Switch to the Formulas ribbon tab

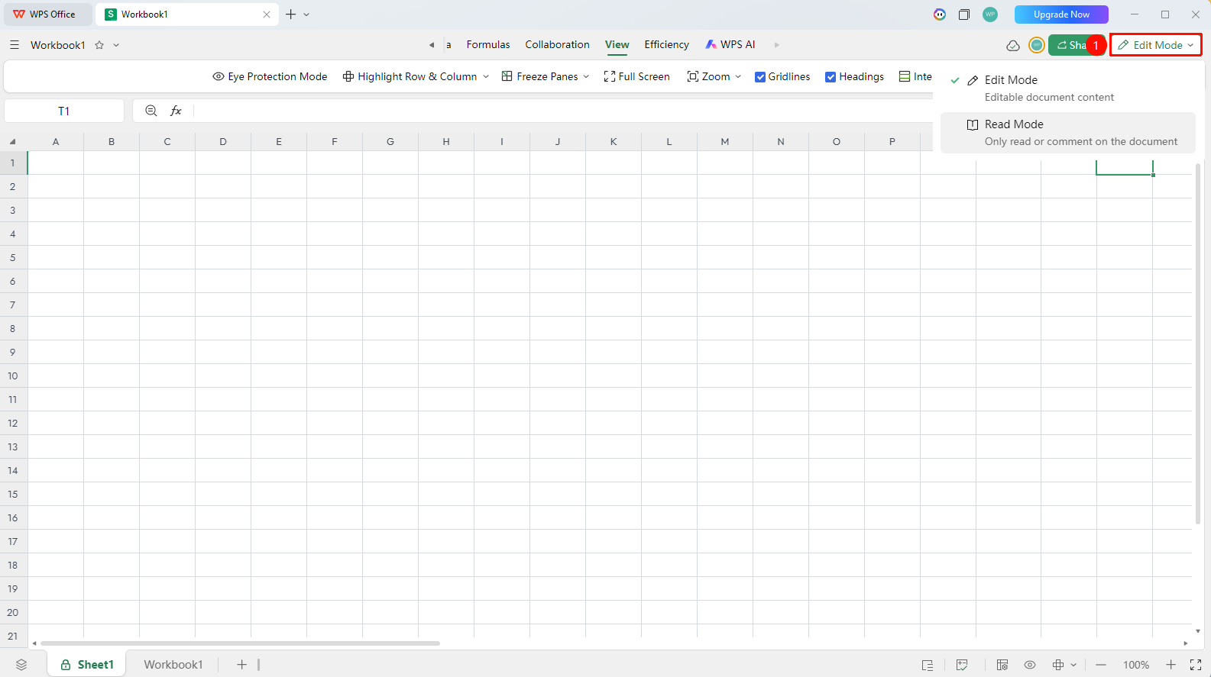pos(488,45)
